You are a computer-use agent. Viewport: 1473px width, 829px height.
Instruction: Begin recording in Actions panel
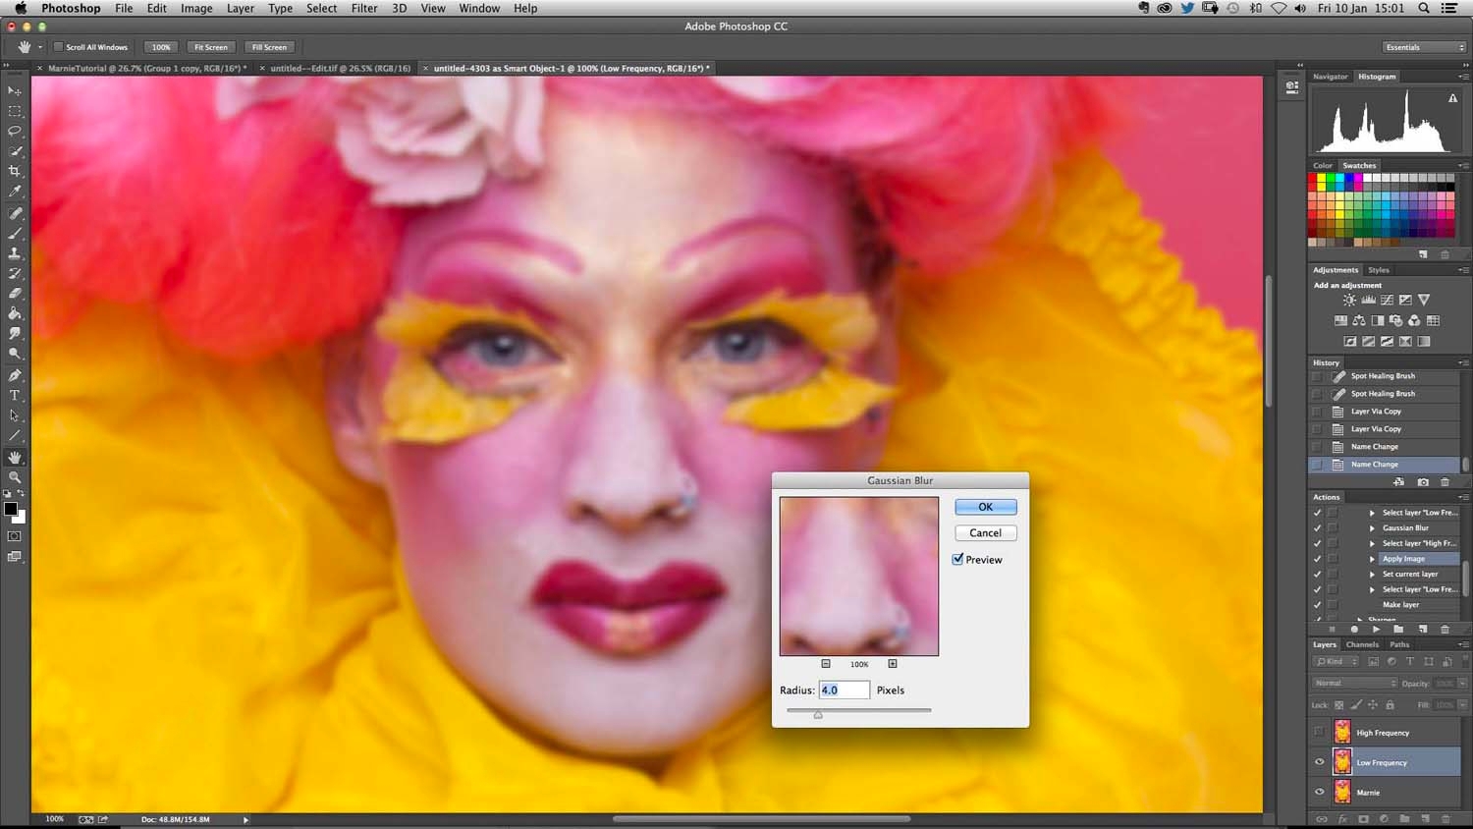pyautogui.click(x=1354, y=629)
